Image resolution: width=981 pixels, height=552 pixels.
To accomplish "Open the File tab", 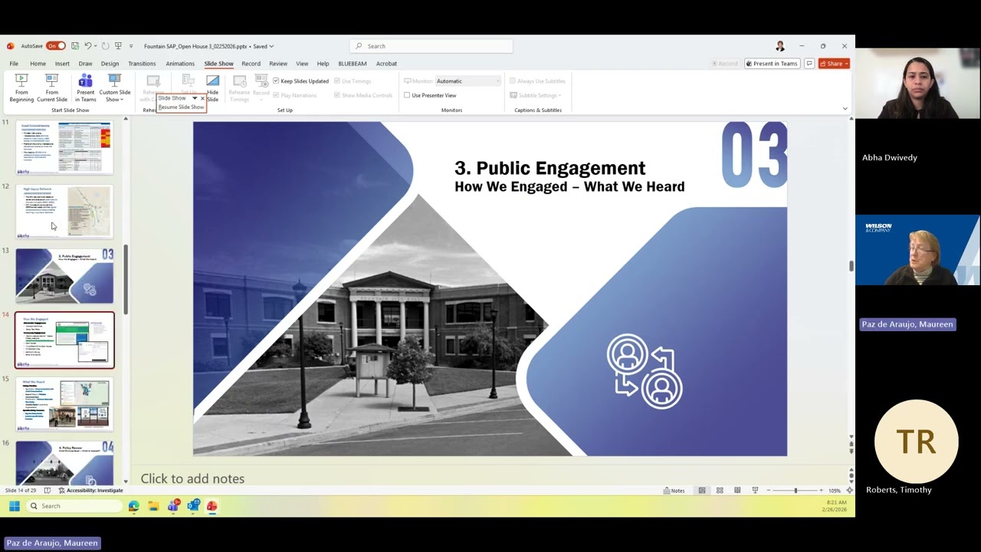I will [x=14, y=64].
